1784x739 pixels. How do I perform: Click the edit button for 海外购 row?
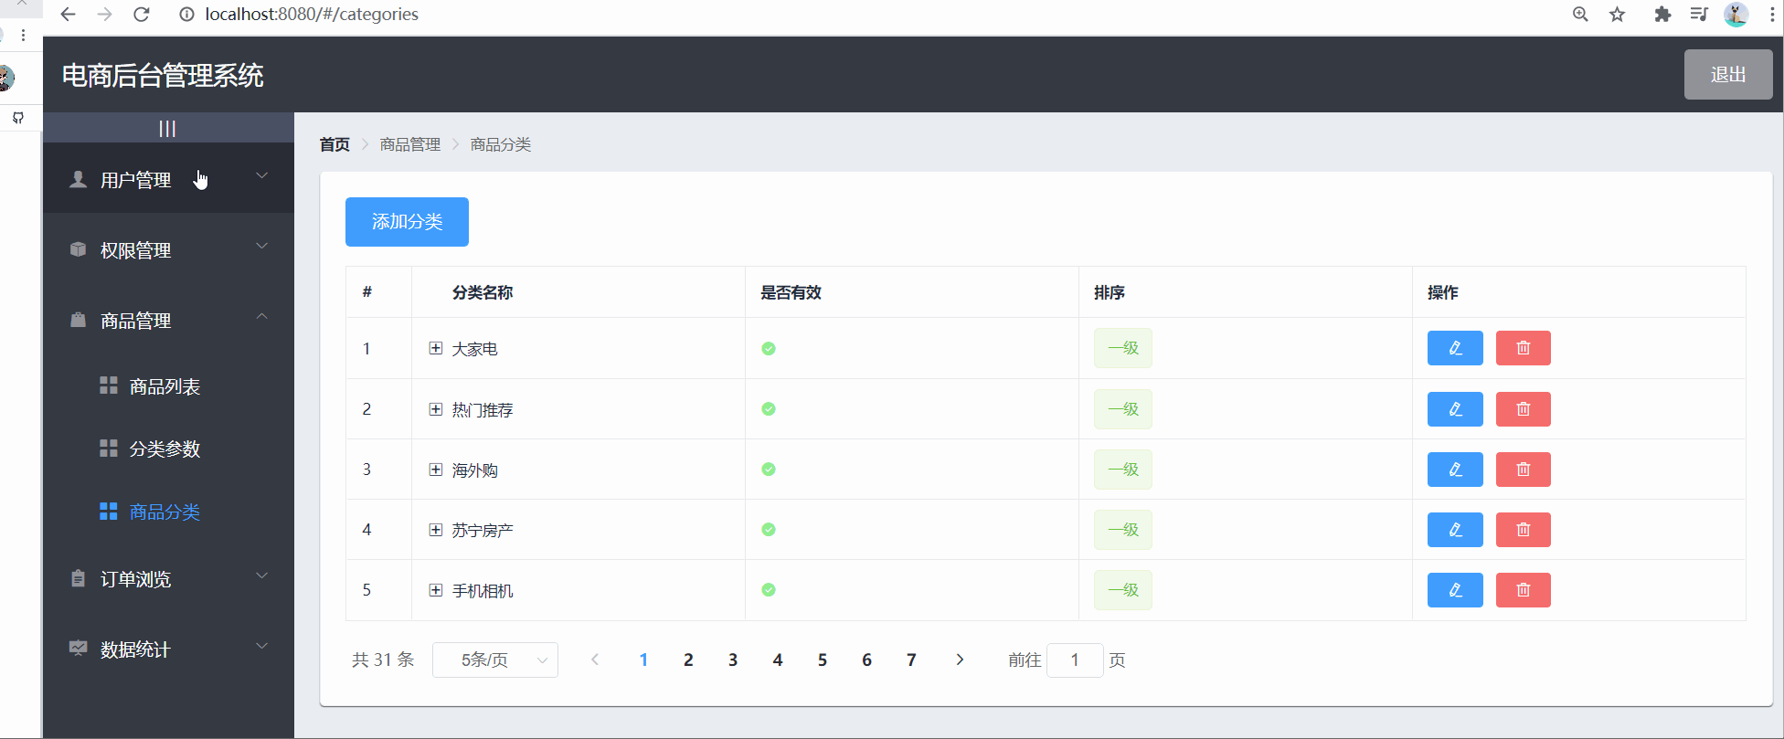[x=1455, y=470]
